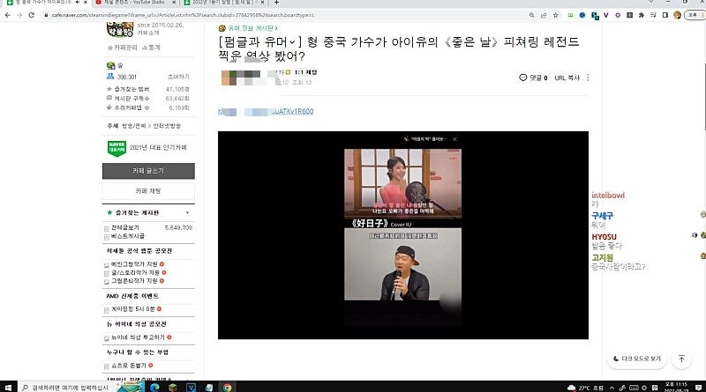
Task: Copy the post URL via URL 복사
Action: [567, 78]
